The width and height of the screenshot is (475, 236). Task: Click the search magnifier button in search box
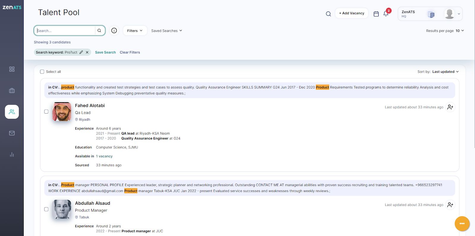(x=99, y=31)
